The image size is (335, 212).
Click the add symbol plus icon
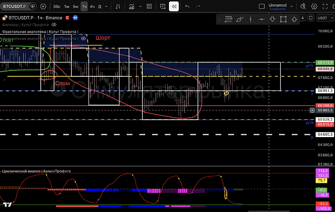(x=43, y=7)
